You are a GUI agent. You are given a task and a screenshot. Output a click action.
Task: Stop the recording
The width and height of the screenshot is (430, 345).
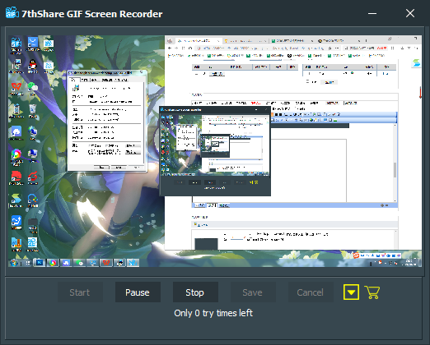[x=195, y=292]
